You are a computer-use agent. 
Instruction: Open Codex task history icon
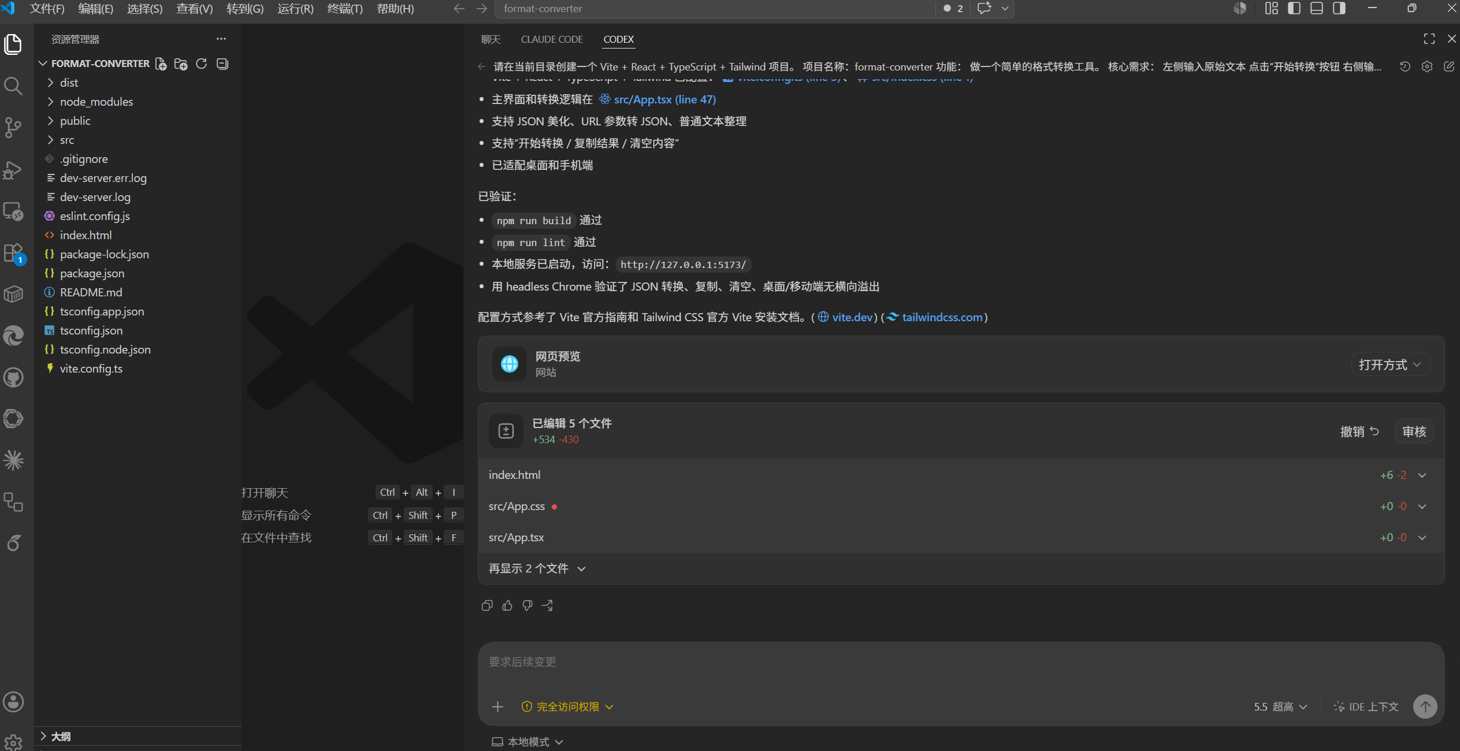click(1405, 66)
